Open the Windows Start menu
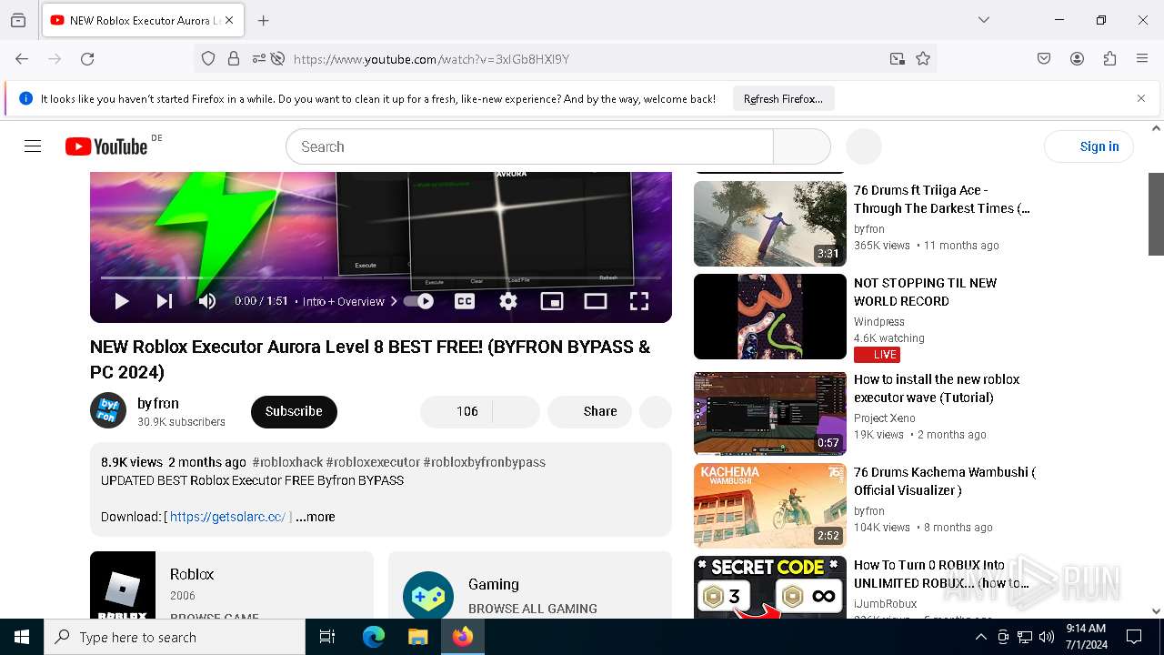The height and width of the screenshot is (655, 1164). coord(22,637)
